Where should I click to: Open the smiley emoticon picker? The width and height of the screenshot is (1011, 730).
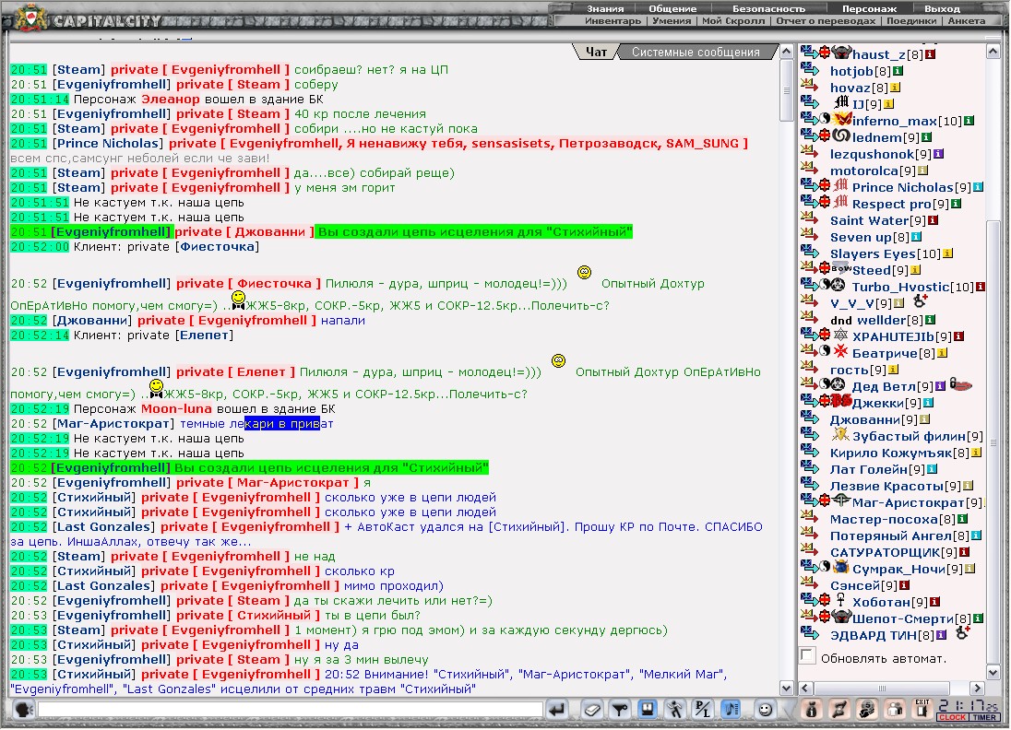[765, 710]
